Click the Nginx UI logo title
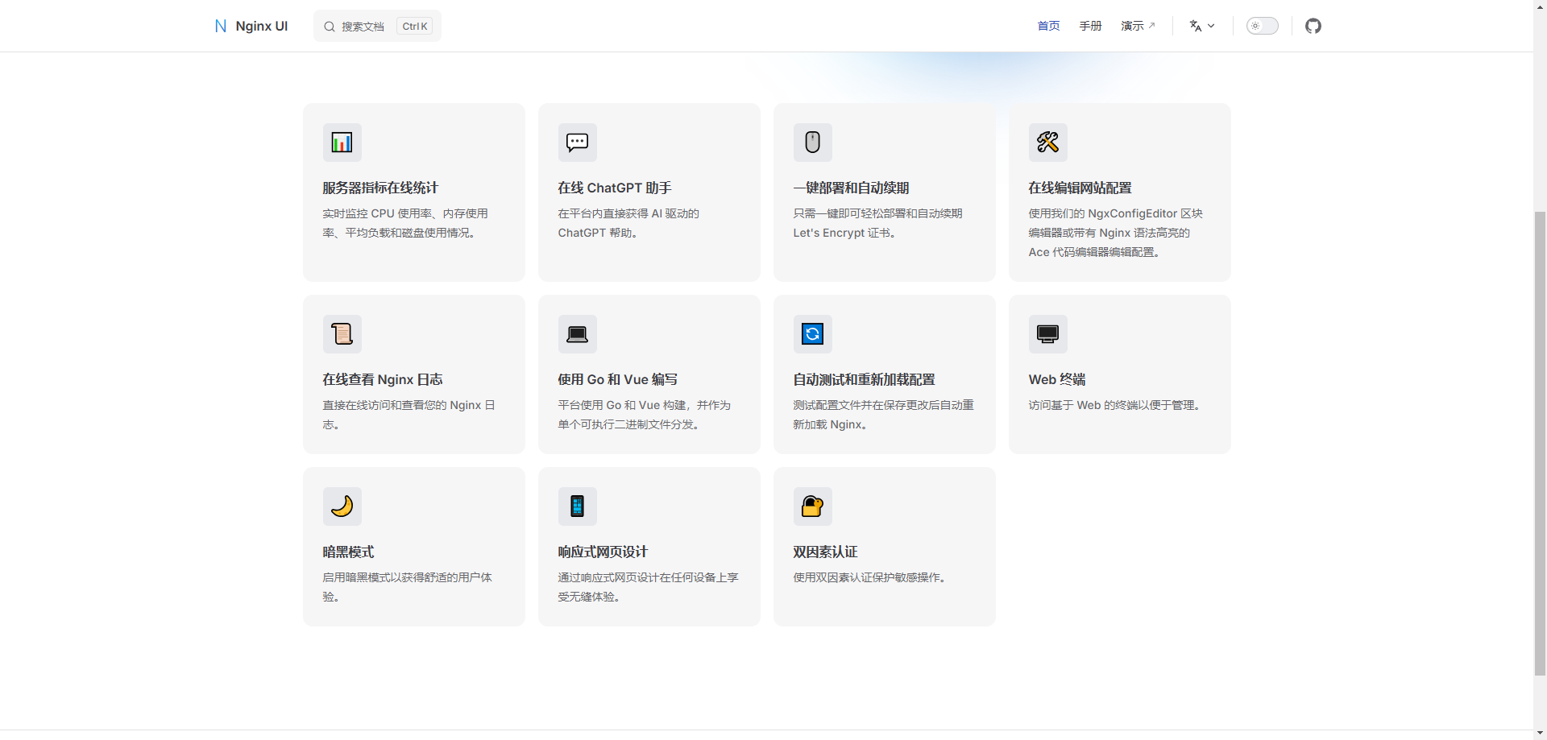Image resolution: width=1547 pixels, height=740 pixels. [x=251, y=26]
